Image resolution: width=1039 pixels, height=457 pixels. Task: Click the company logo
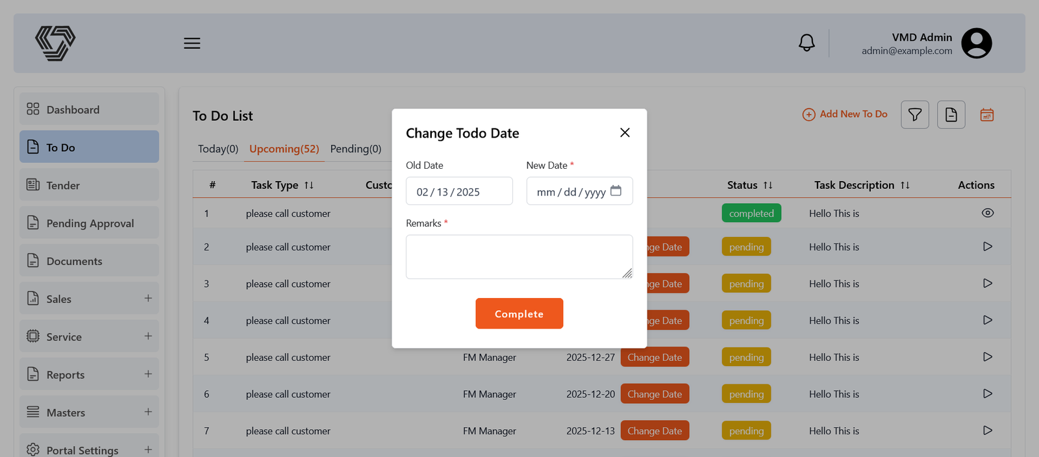[55, 43]
